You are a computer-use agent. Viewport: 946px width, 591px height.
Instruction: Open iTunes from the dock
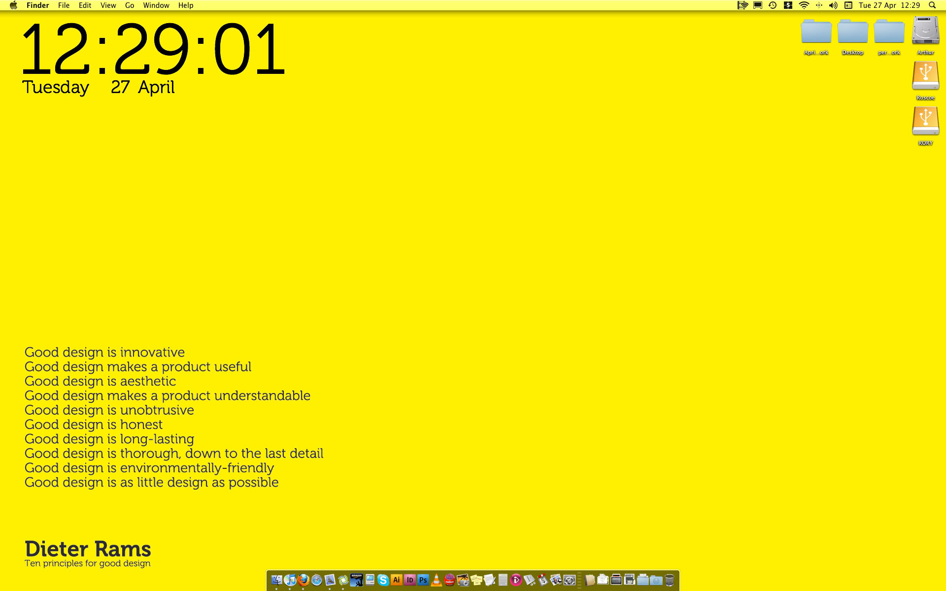click(290, 580)
